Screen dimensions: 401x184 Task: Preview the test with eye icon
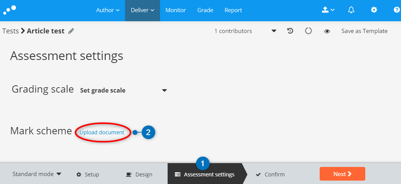[x=327, y=31]
